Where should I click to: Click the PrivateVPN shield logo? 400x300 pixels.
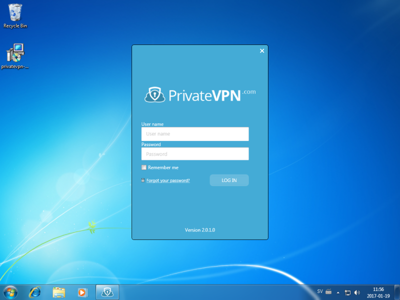(x=155, y=94)
